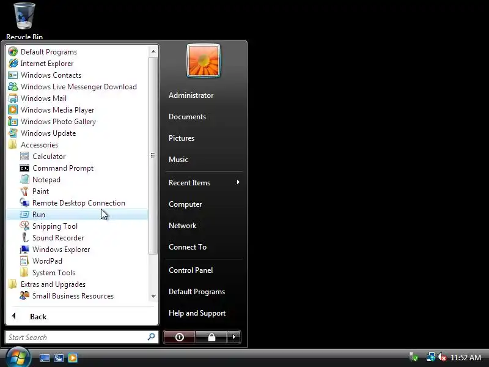The width and height of the screenshot is (489, 367).
Task: Click the green check shield tray icon
Action: (x=414, y=357)
